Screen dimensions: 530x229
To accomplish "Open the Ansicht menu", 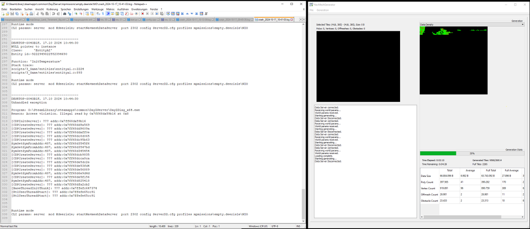I will [x=40, y=9].
